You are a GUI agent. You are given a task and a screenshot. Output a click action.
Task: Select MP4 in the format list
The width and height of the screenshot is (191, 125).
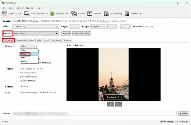point(29,50)
